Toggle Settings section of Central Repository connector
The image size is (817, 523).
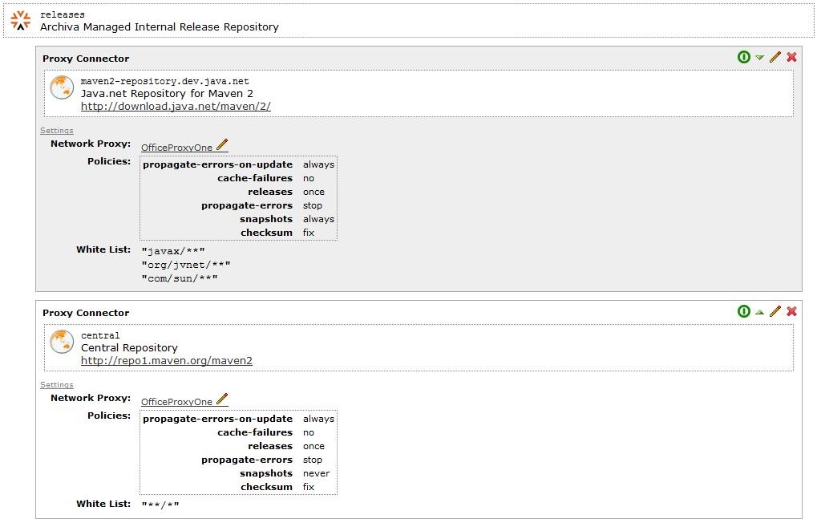(57, 385)
